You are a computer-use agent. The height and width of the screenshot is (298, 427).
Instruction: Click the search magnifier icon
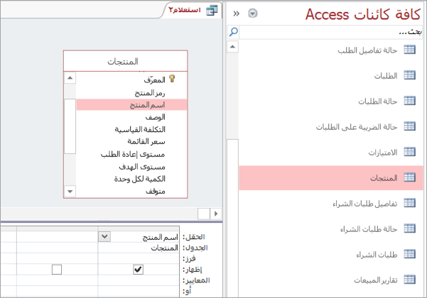[x=233, y=32]
